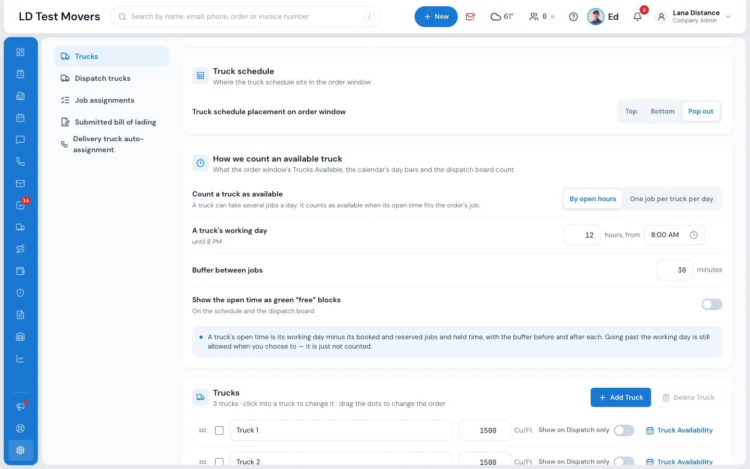750x469 pixels.
Task: Click the Truck 1 name field
Action: click(341, 430)
